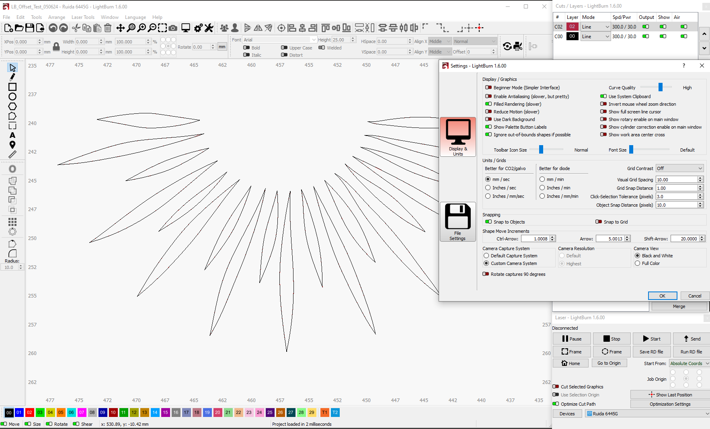The height and width of the screenshot is (429, 710).
Task: Select the Position Marker tool
Action: tap(12, 145)
